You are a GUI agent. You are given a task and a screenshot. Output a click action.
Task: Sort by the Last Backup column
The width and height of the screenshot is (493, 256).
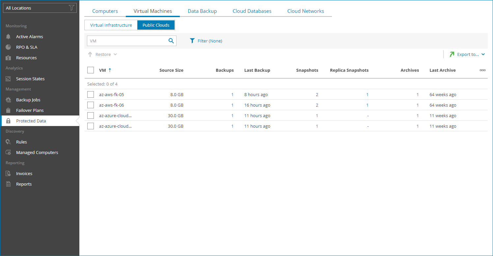tap(257, 70)
